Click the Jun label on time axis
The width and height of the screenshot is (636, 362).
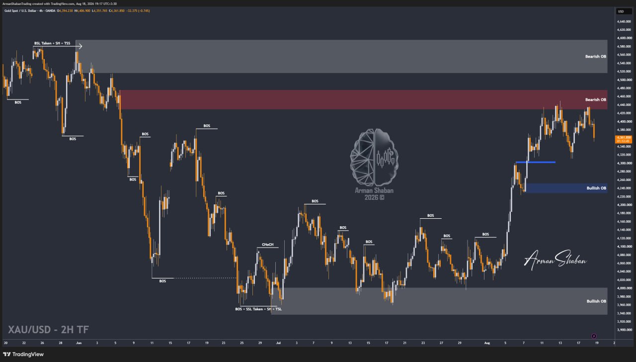(79, 343)
